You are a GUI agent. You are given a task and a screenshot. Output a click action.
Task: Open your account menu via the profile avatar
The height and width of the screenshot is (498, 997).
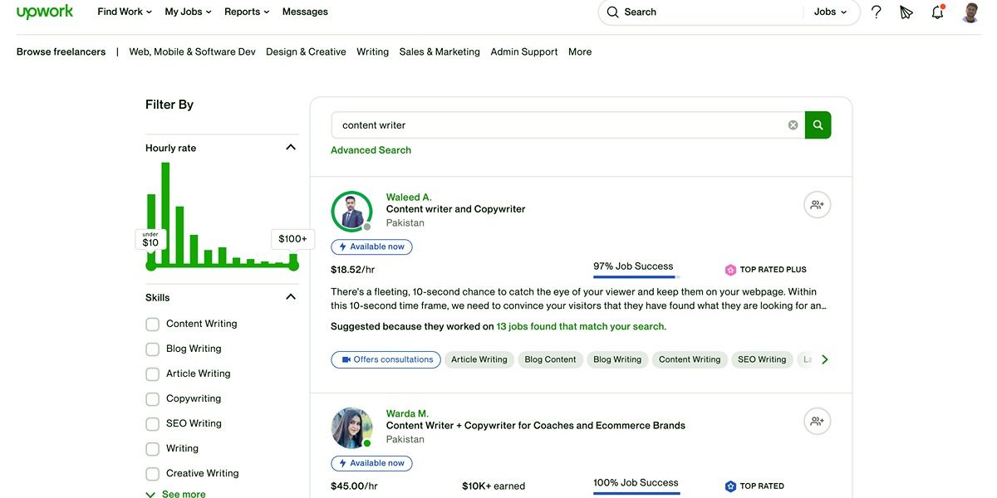pos(969,12)
